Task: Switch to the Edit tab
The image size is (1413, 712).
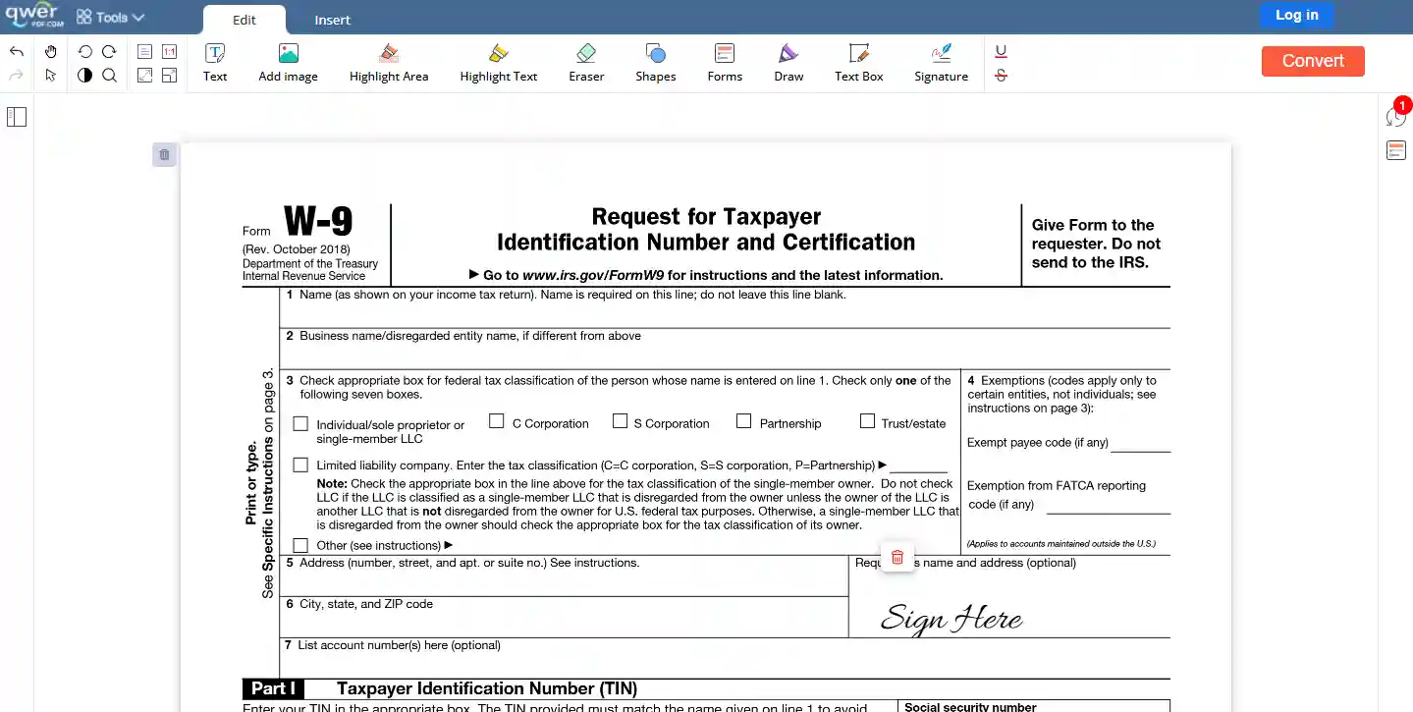Action: pyautogui.click(x=245, y=20)
